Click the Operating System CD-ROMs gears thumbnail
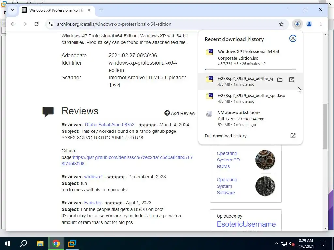The image size is (334, 250). pyautogui.click(x=265, y=160)
